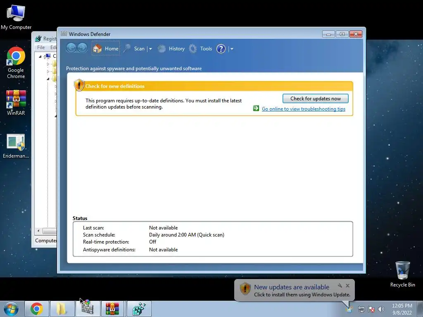Open My Computer desktop icon

point(16,17)
